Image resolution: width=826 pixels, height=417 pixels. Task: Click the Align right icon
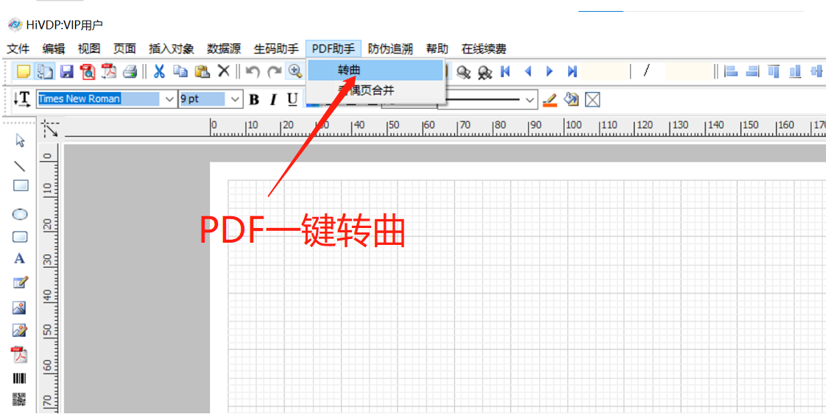[x=752, y=71]
